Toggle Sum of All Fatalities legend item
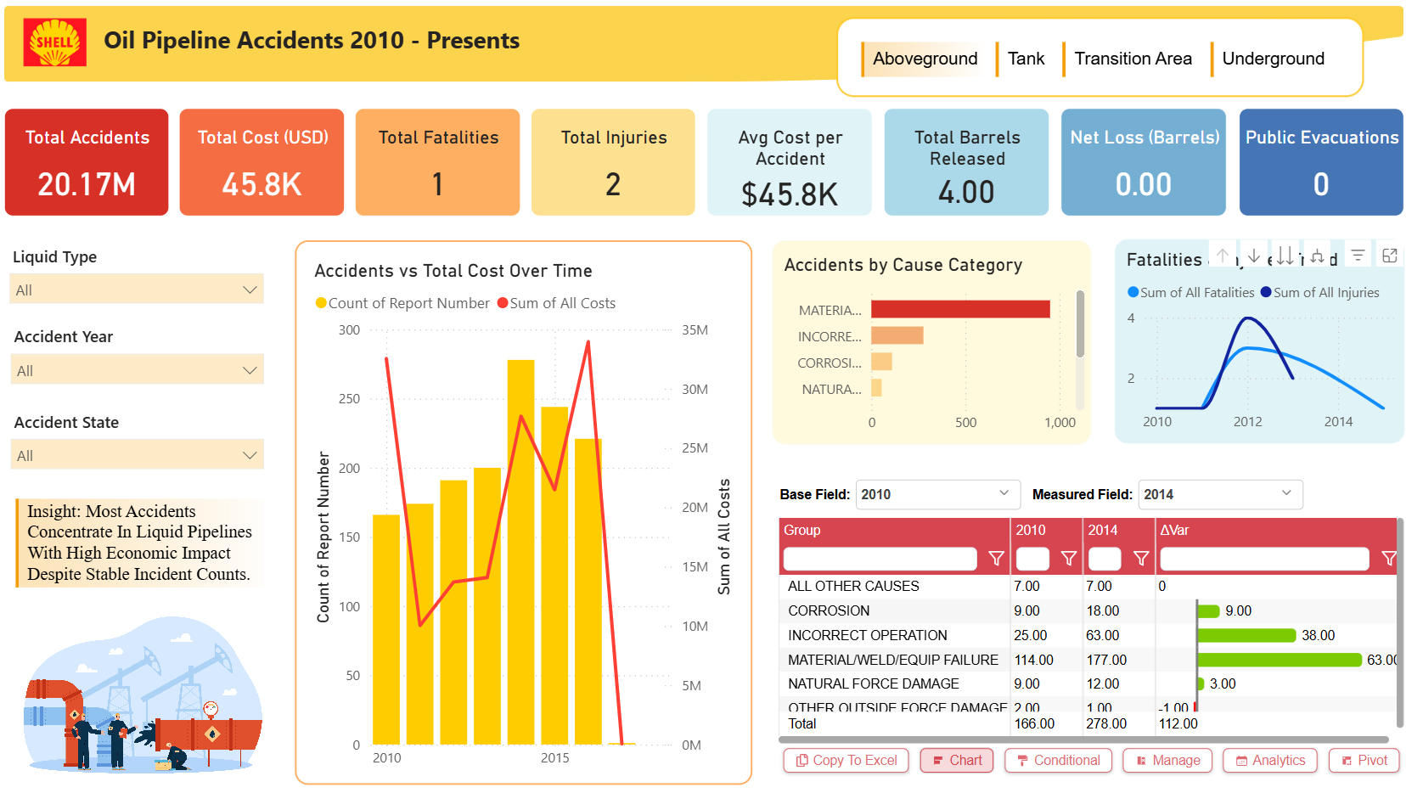This screenshot has width=1423, height=793. [1191, 292]
